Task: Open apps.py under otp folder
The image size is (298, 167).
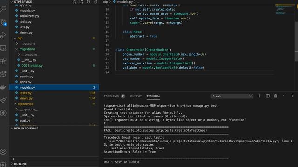Action: click(x=25, y=82)
